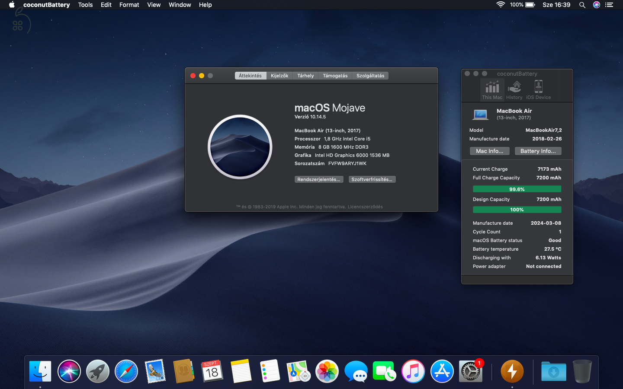The width and height of the screenshot is (623, 389).
Task: Open Contacts book icon in Dock
Action: 183,371
